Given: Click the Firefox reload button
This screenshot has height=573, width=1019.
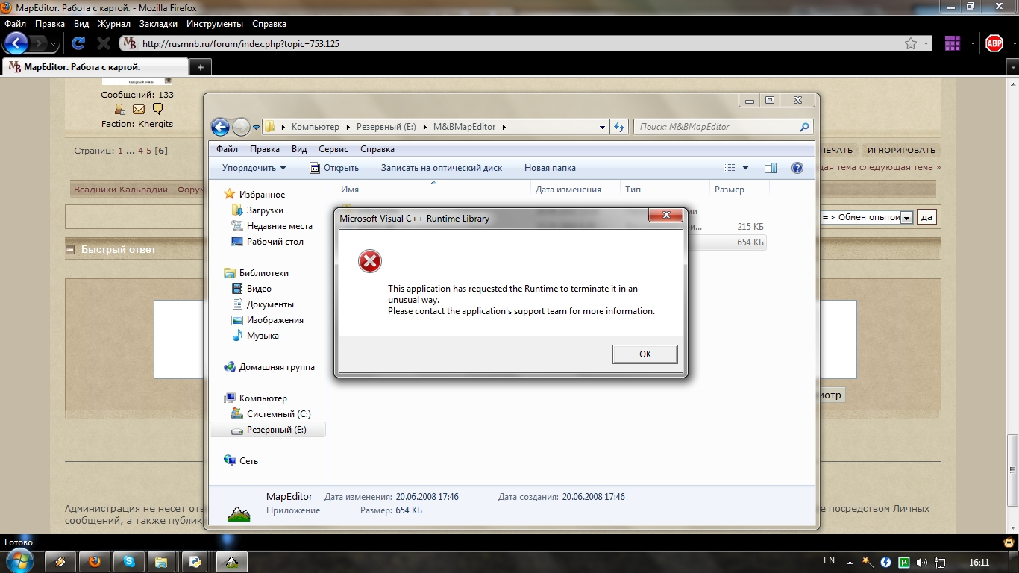Looking at the screenshot, I should click(78, 43).
